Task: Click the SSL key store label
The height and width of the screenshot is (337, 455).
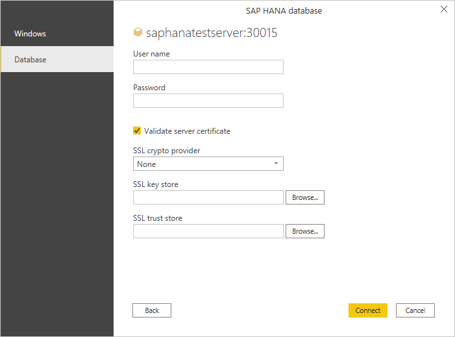Action: [x=156, y=184]
